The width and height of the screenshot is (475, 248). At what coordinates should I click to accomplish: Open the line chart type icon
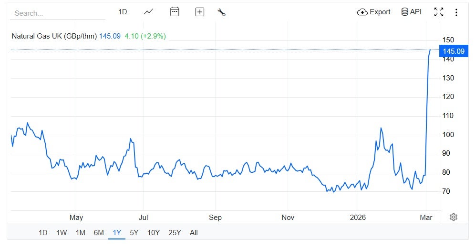(148, 12)
